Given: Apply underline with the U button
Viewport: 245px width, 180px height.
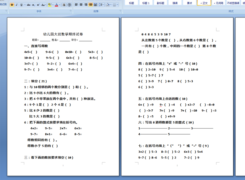Looking at the screenshot, I should coord(21,5).
